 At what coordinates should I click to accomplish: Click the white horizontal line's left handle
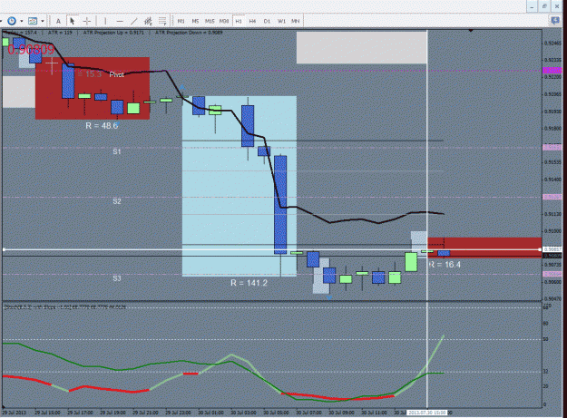coord(4,249)
